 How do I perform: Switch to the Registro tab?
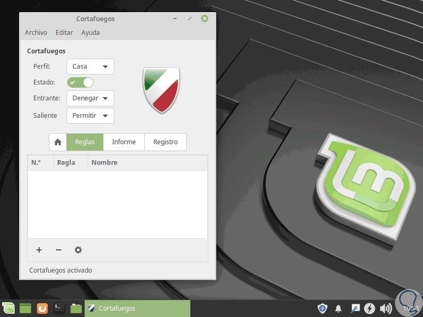(x=165, y=142)
